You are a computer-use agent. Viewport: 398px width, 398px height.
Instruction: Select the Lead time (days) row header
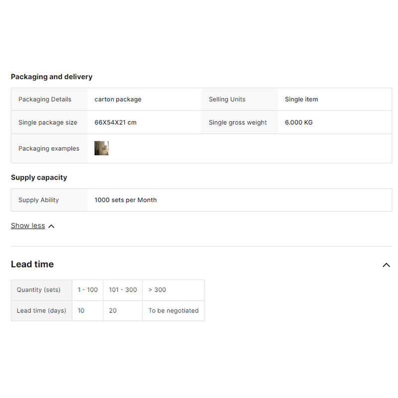point(41,311)
